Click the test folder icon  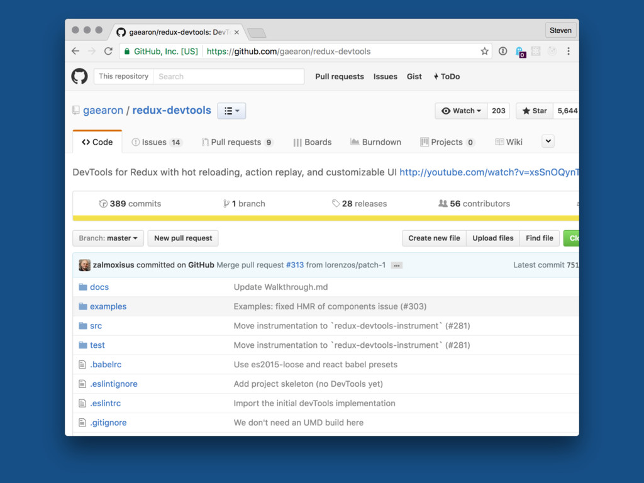pos(83,345)
